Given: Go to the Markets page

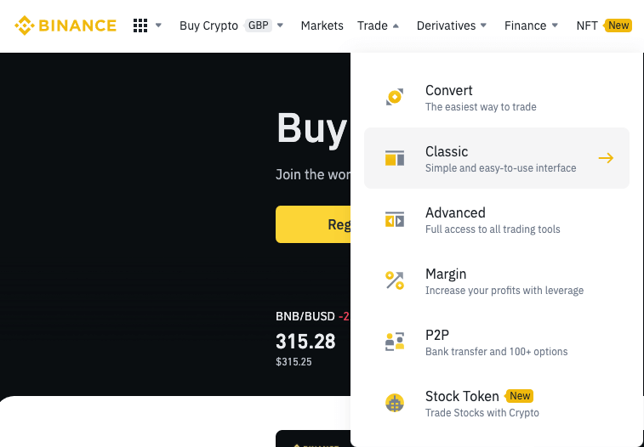Looking at the screenshot, I should coord(322,25).
